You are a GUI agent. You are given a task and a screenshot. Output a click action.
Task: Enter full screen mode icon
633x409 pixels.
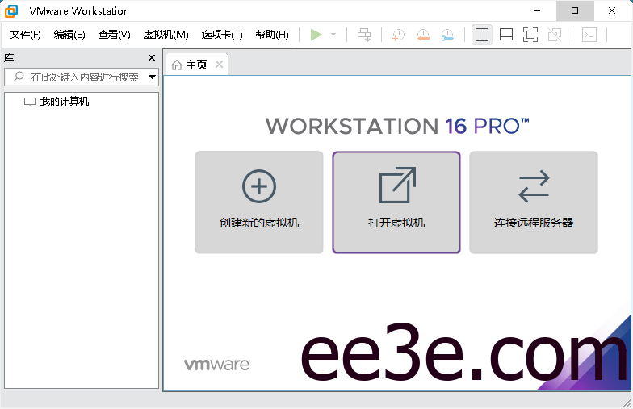click(x=530, y=35)
